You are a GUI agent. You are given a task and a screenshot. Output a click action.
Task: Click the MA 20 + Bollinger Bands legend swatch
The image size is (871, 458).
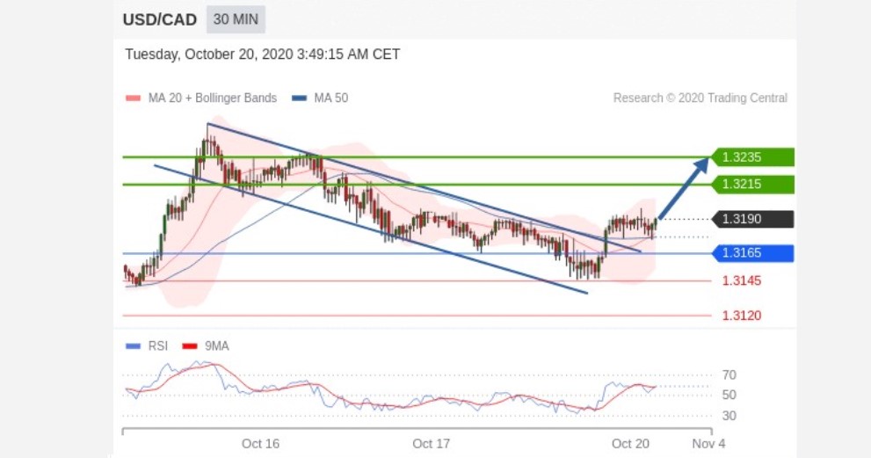click(x=134, y=98)
